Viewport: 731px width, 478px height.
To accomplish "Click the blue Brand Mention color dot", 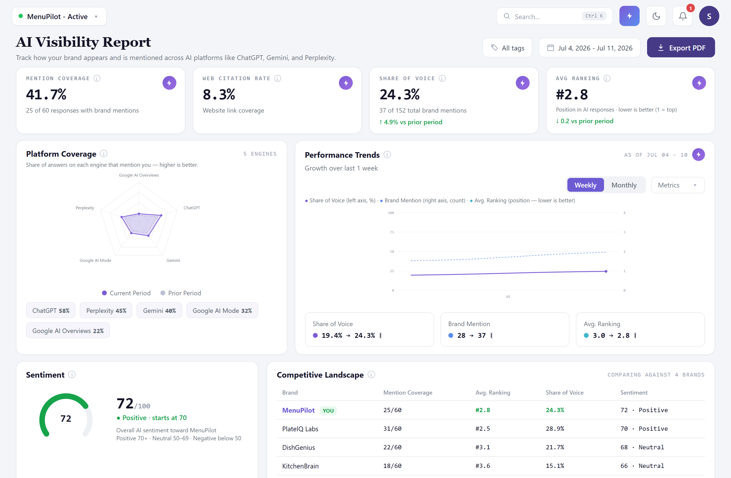I will 450,335.
